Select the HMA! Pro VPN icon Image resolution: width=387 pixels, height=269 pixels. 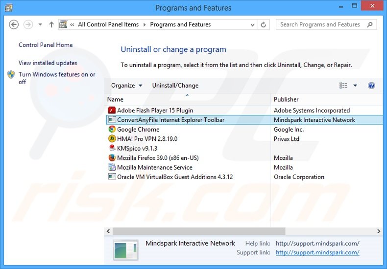pyautogui.click(x=112, y=139)
